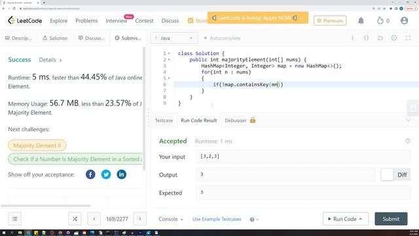
Task: Click code line 6 in editor
Action: [x=297, y=85]
